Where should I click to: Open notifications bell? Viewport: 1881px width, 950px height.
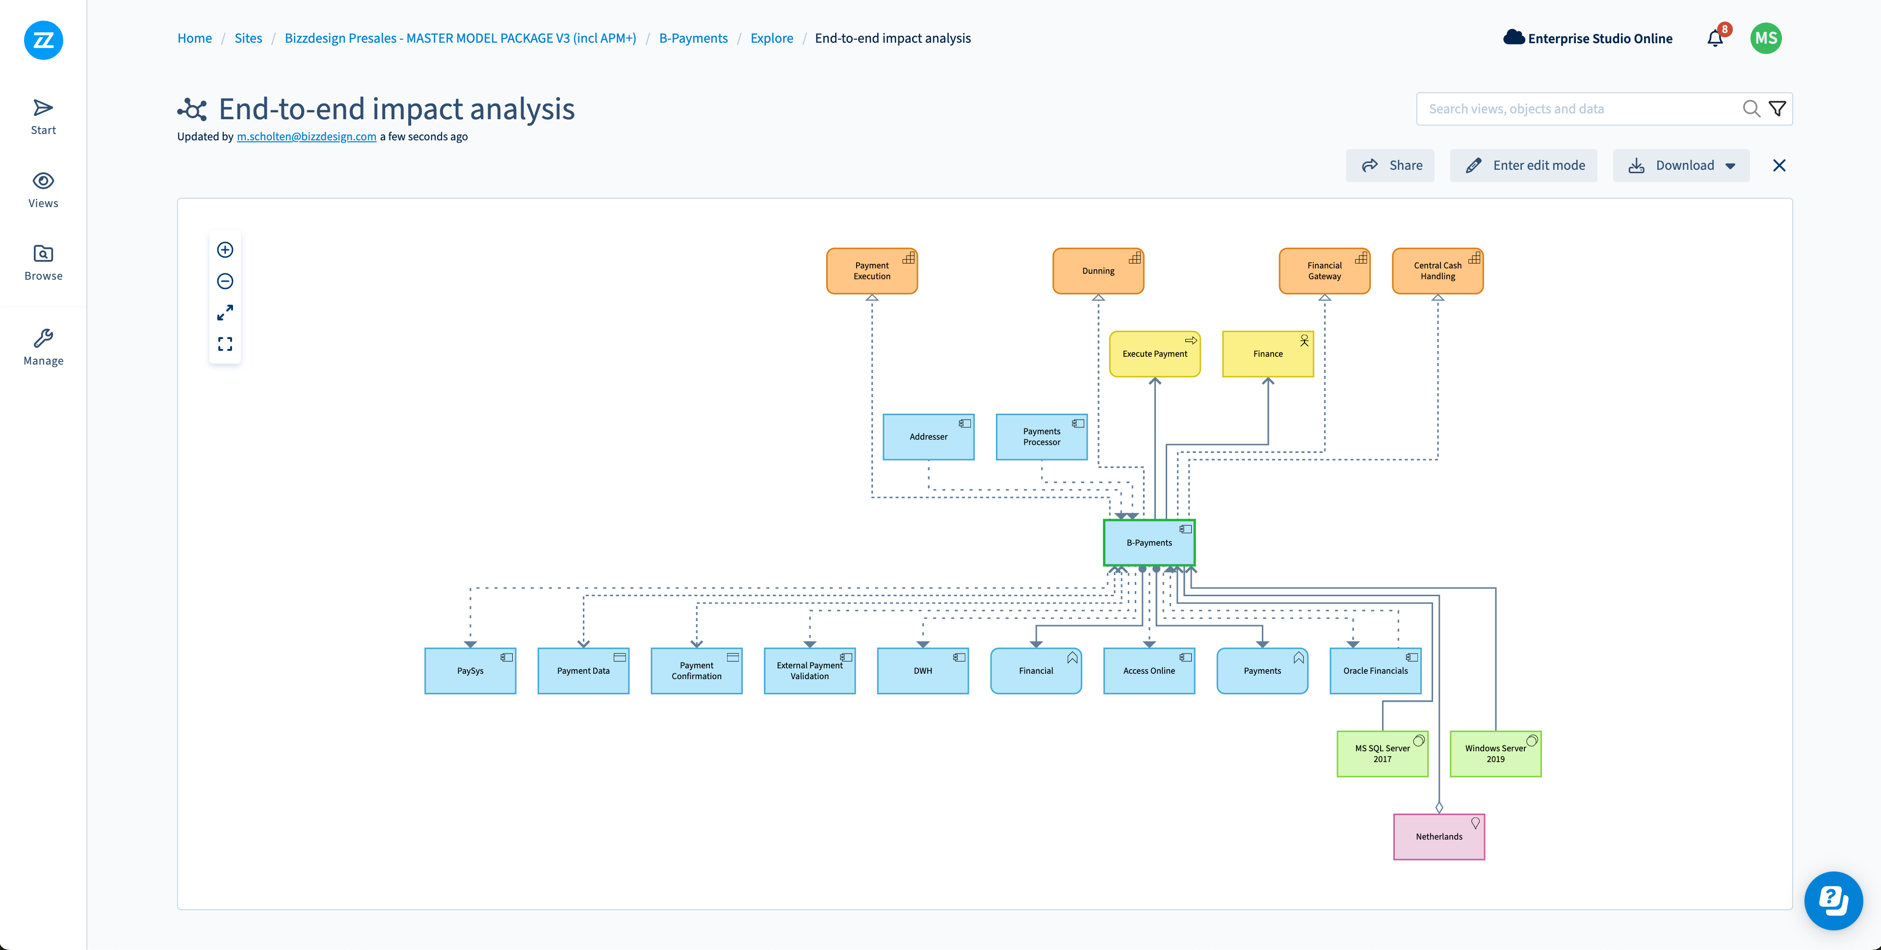[x=1715, y=38]
